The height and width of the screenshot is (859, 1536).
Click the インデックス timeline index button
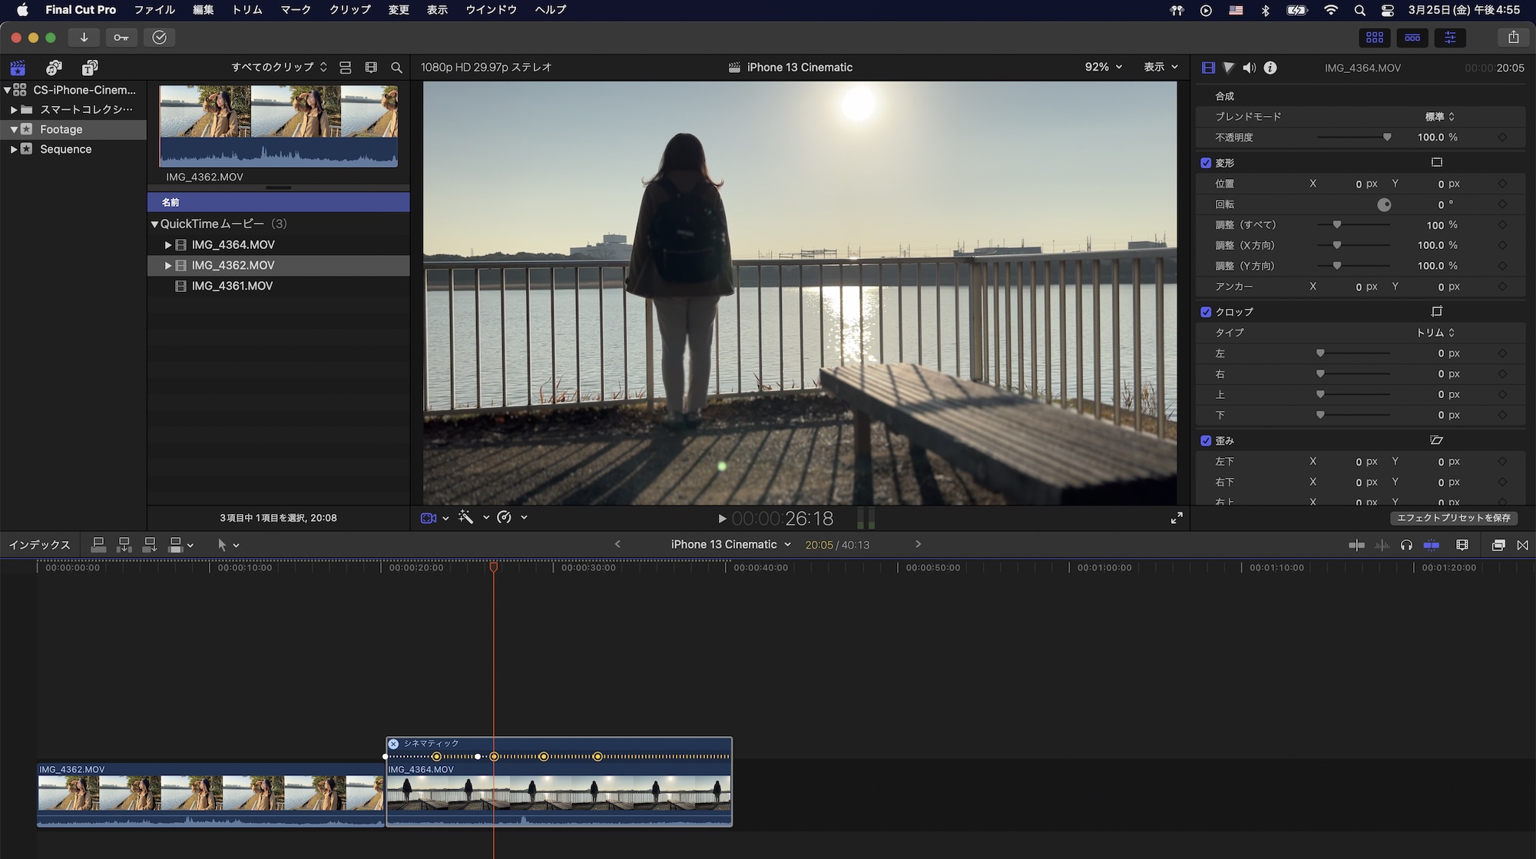coord(39,545)
